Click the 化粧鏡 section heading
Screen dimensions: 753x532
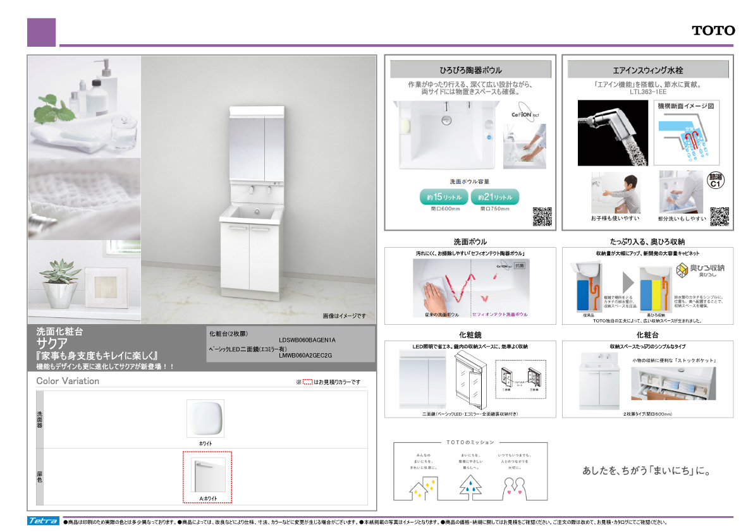470,335
